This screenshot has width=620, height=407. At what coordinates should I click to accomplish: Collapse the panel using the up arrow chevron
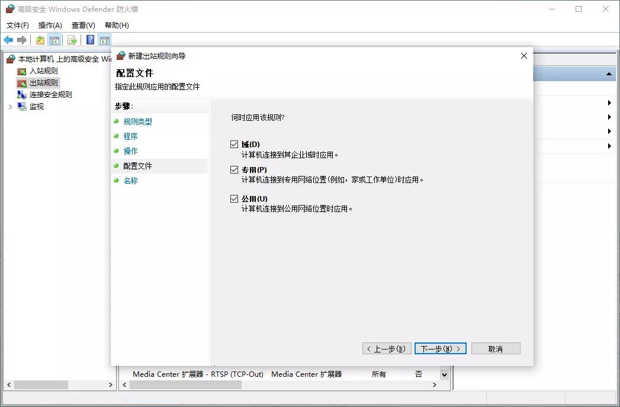coord(609,73)
